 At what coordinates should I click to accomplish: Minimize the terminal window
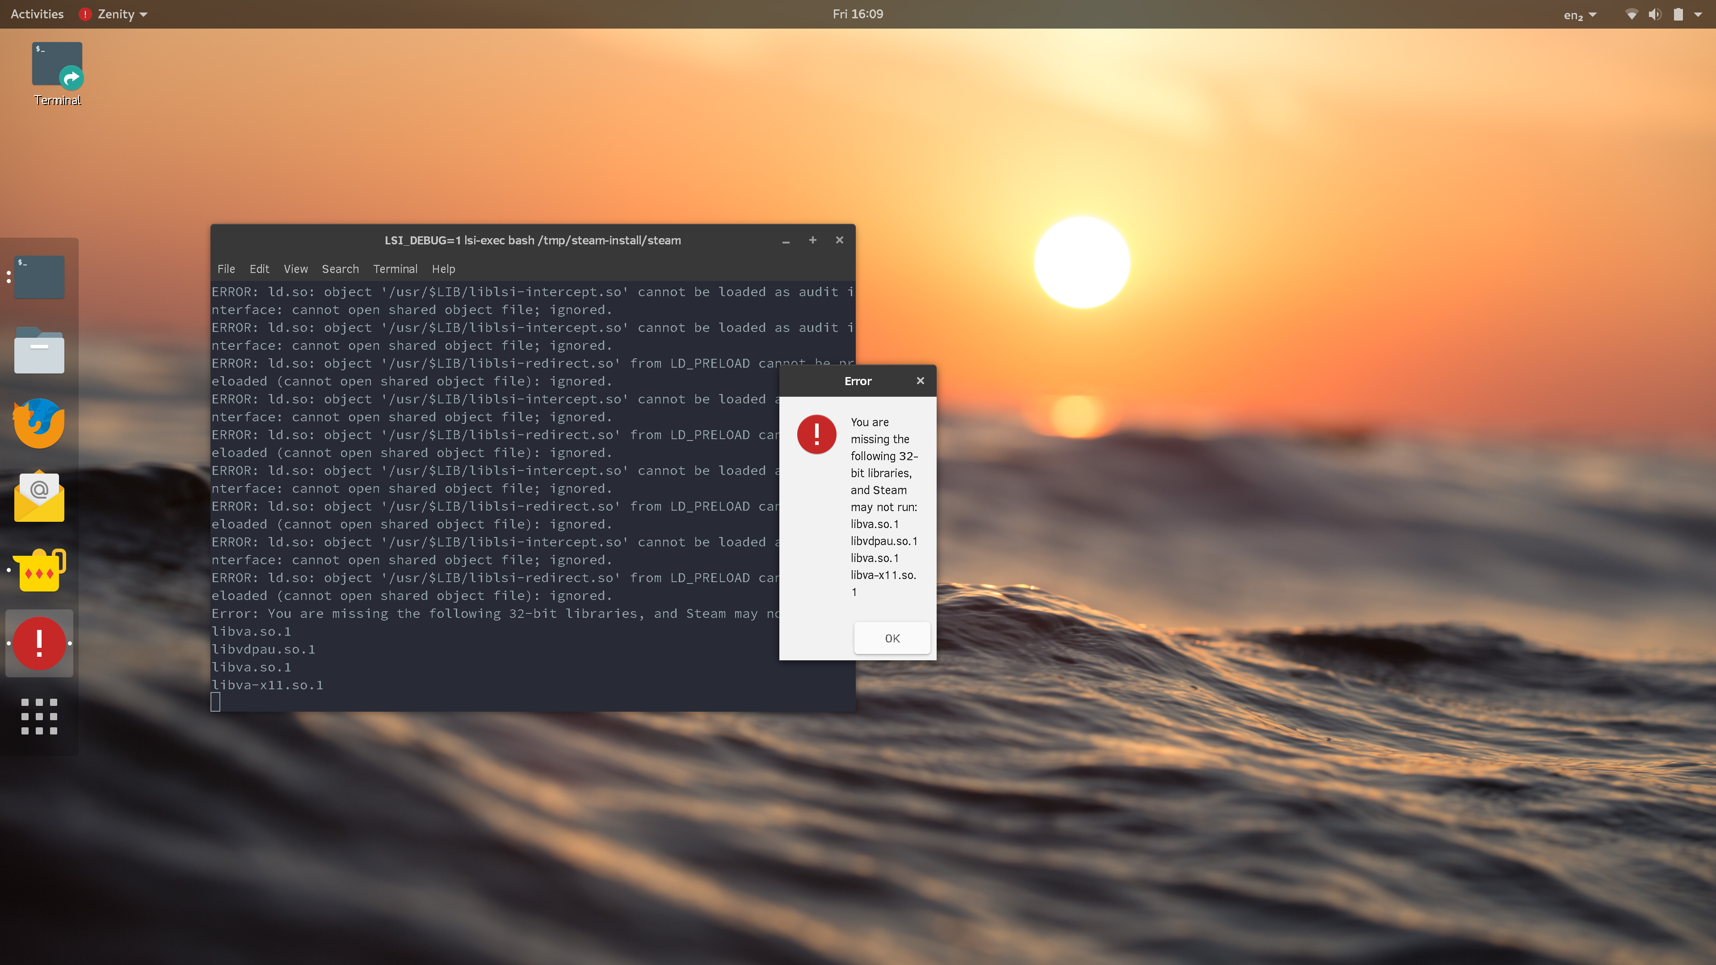(x=786, y=240)
